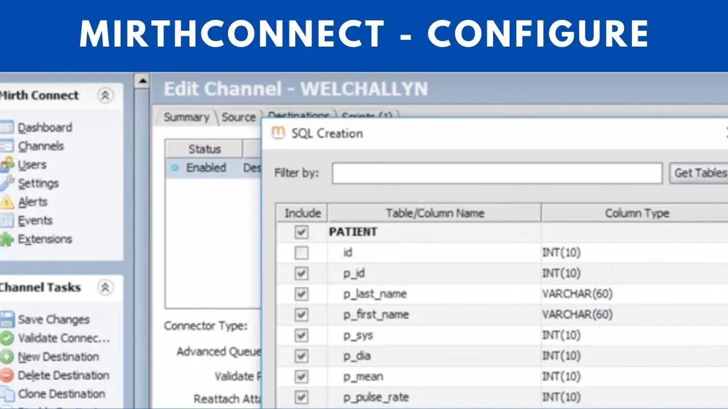Click the Users icon in Mirth Connect
Viewport: 728px width, 409px height.
click(x=6, y=165)
